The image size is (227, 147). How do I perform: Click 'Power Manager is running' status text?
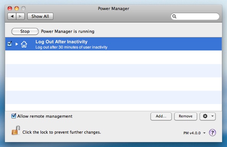pyautogui.click(x=68, y=31)
